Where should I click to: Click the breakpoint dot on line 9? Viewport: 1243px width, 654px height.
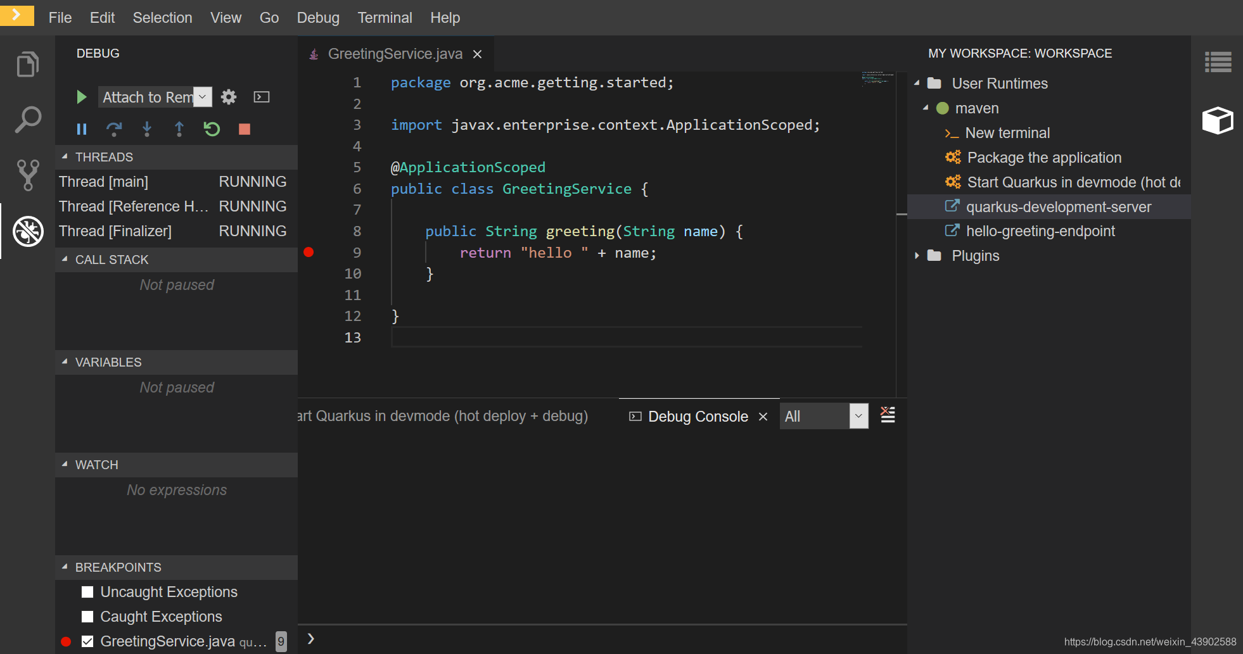click(309, 252)
